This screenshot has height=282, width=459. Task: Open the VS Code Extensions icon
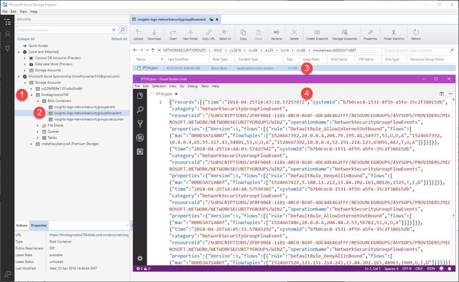point(140,152)
